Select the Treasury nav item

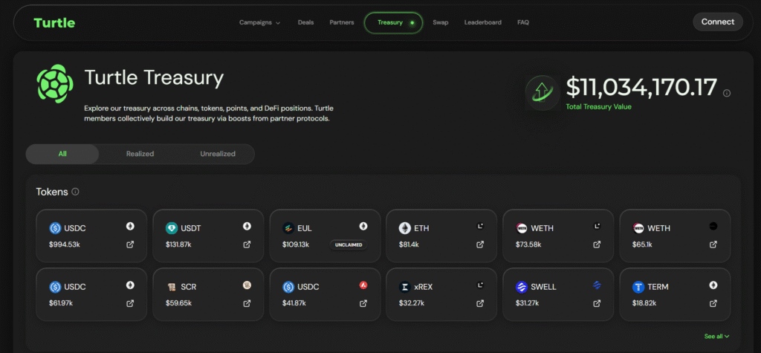394,22
